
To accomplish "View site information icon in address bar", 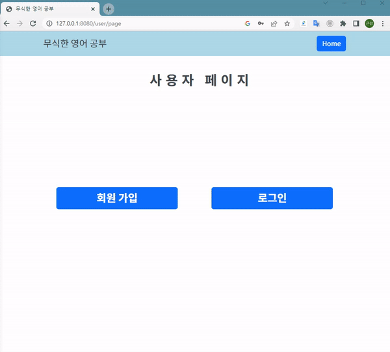I will tap(49, 23).
